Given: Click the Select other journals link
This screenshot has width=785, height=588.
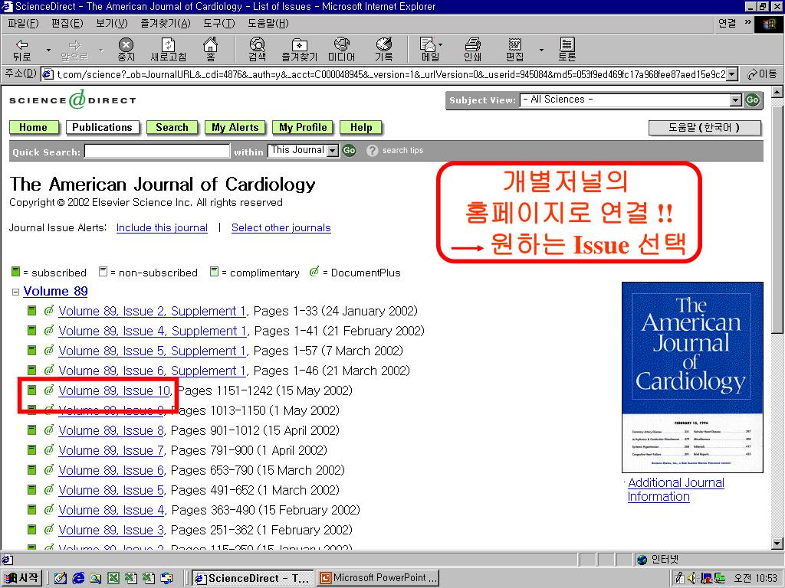Looking at the screenshot, I should tap(281, 228).
